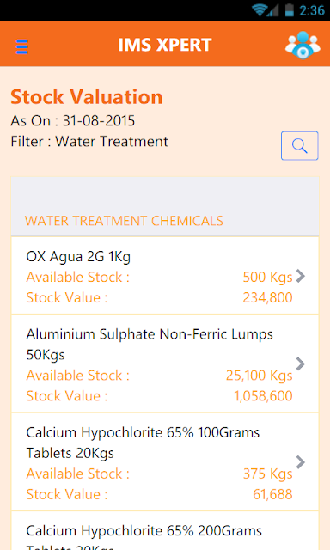Tap the As On : 31-08-2015 date

tap(72, 121)
